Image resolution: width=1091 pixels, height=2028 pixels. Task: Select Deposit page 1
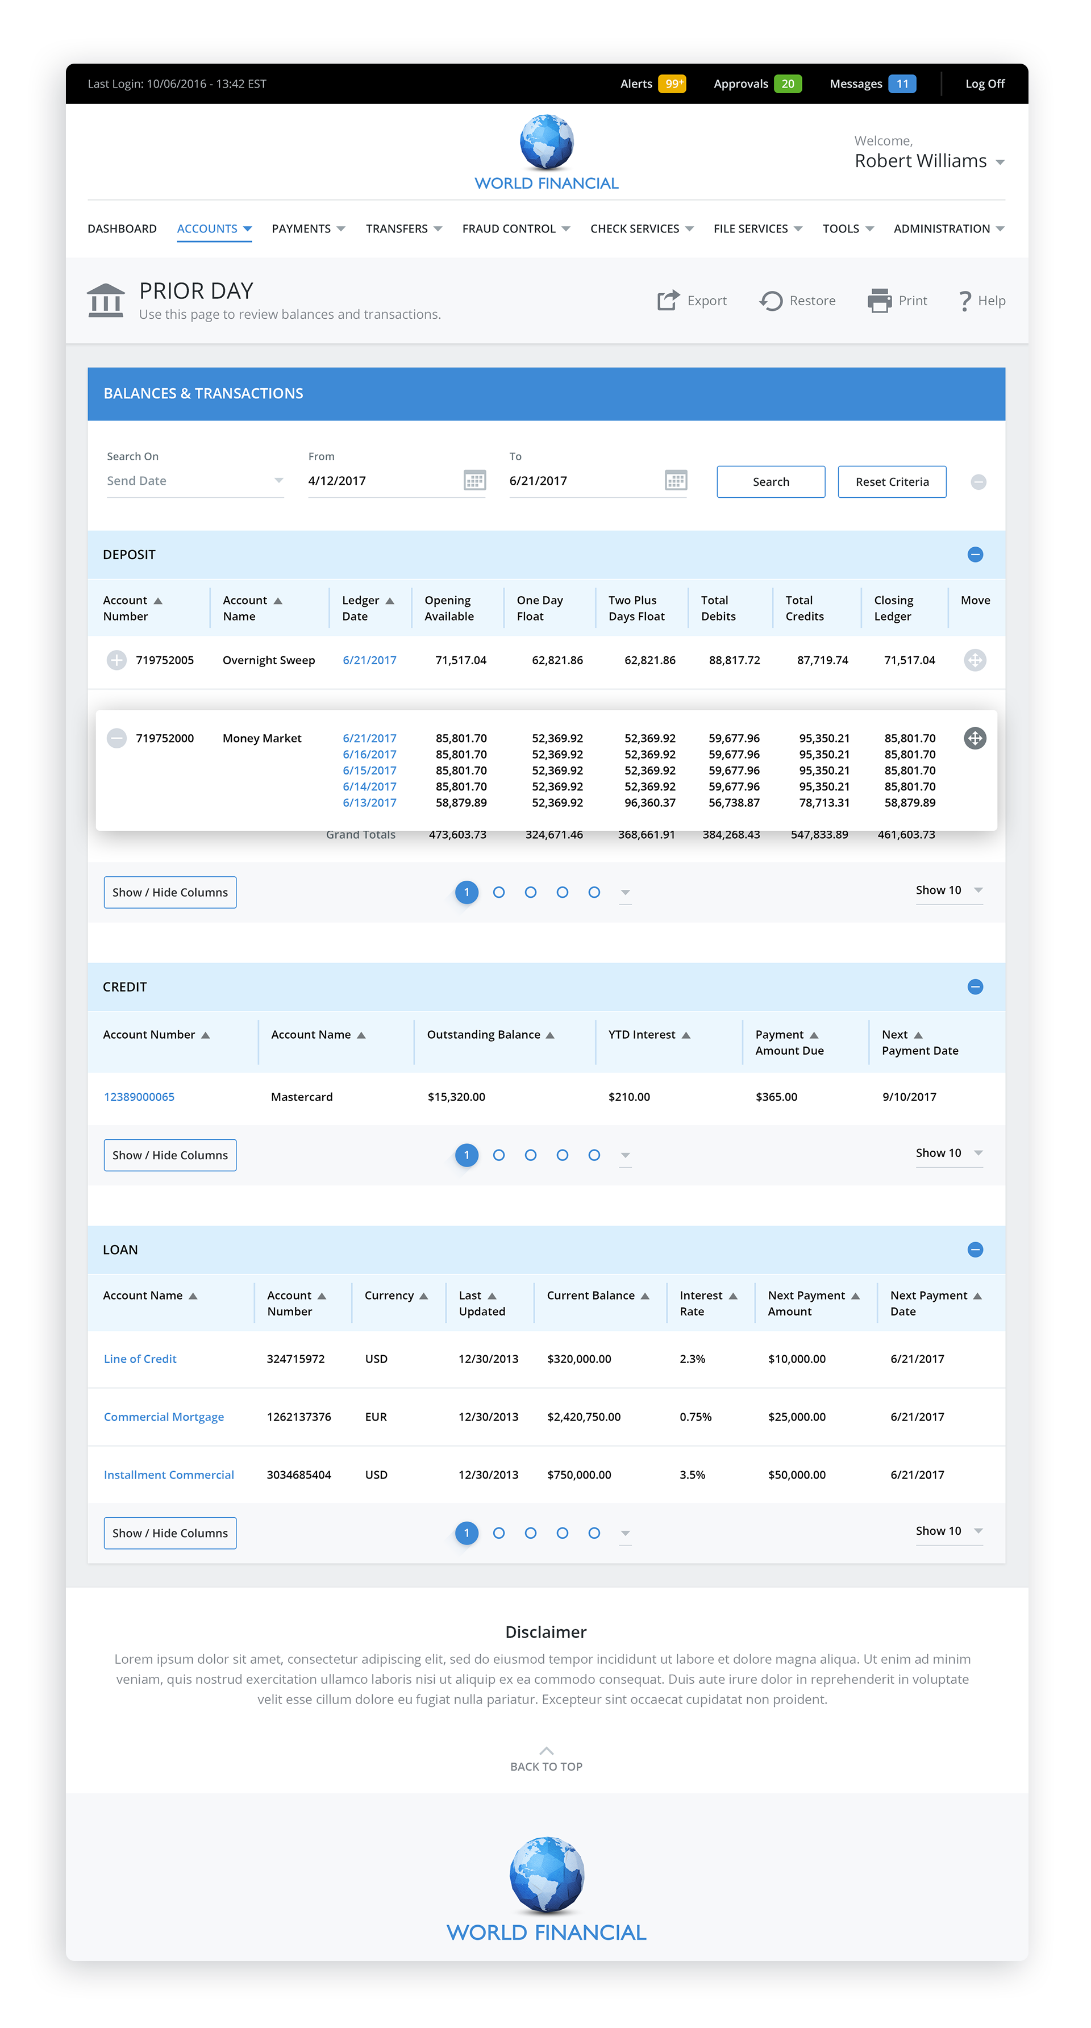[467, 892]
